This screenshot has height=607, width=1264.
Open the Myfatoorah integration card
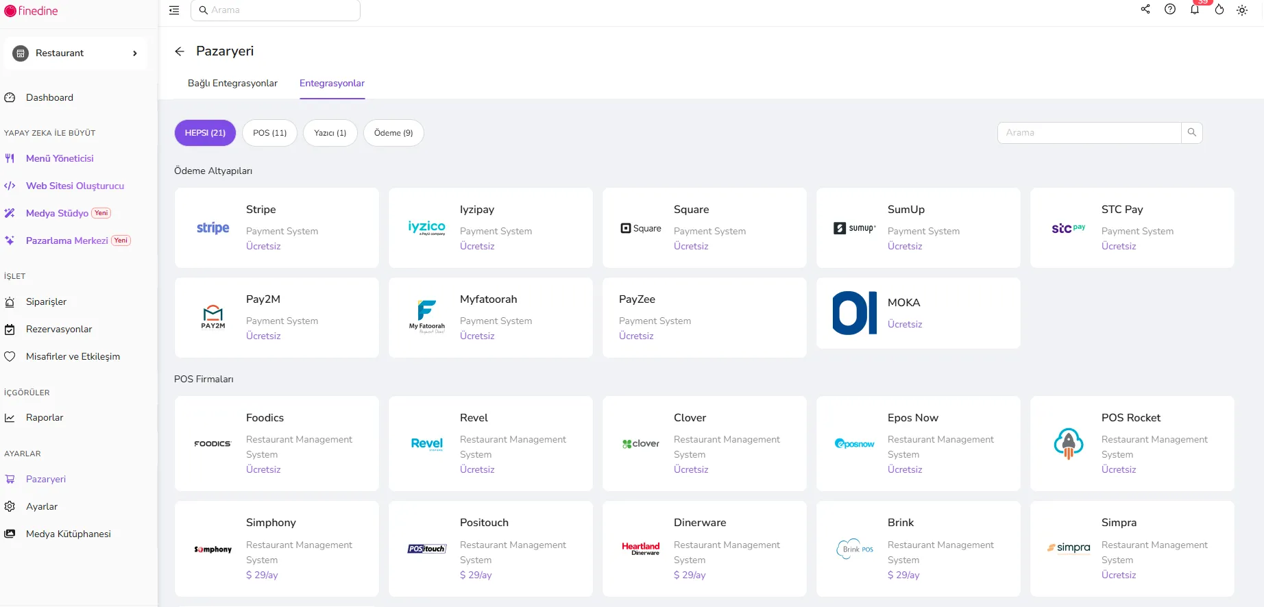point(491,318)
